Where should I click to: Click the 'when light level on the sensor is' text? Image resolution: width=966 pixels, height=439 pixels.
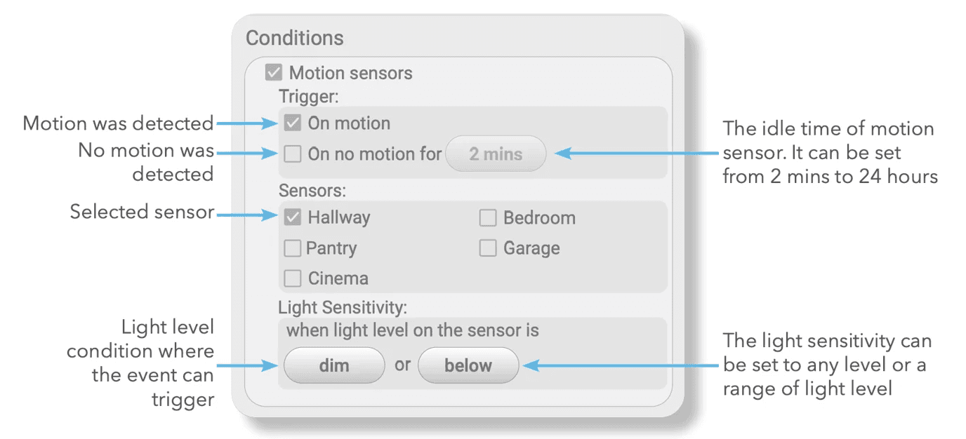click(x=413, y=330)
